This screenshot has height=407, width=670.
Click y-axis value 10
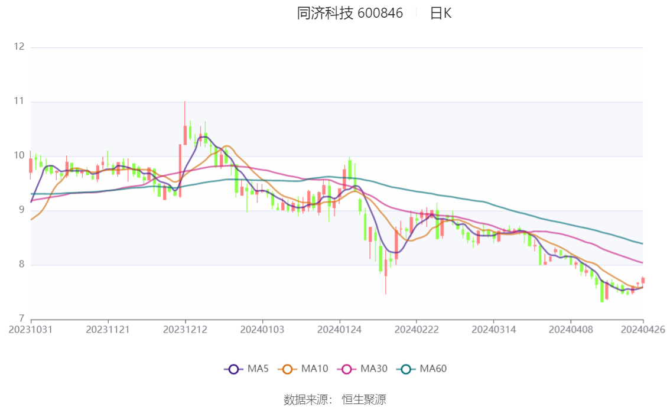click(19, 155)
